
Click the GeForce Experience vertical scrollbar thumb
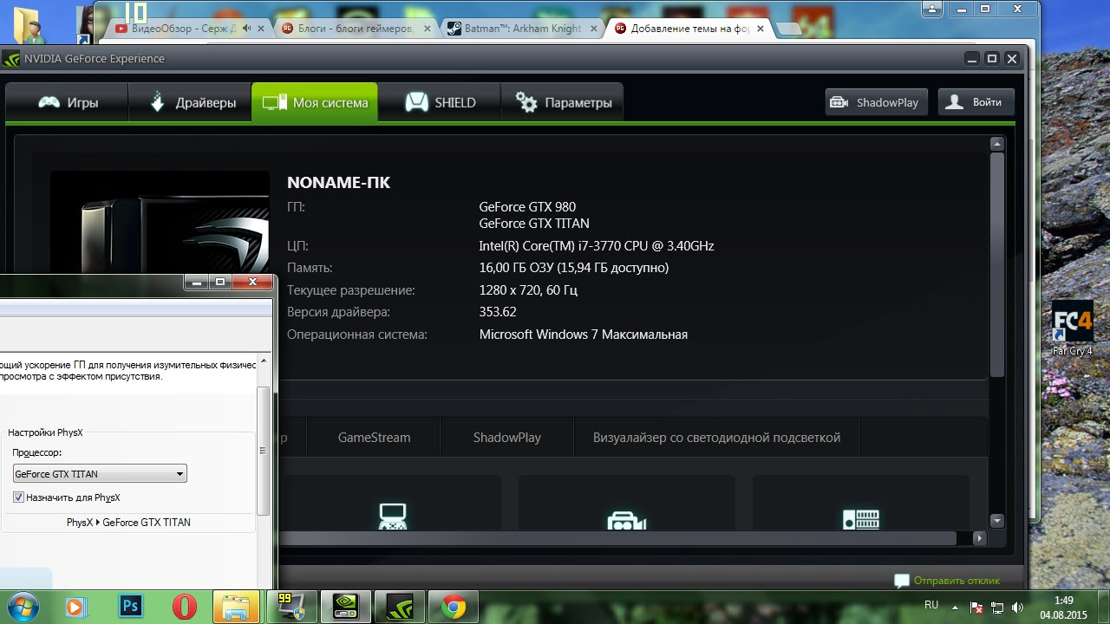click(x=997, y=264)
